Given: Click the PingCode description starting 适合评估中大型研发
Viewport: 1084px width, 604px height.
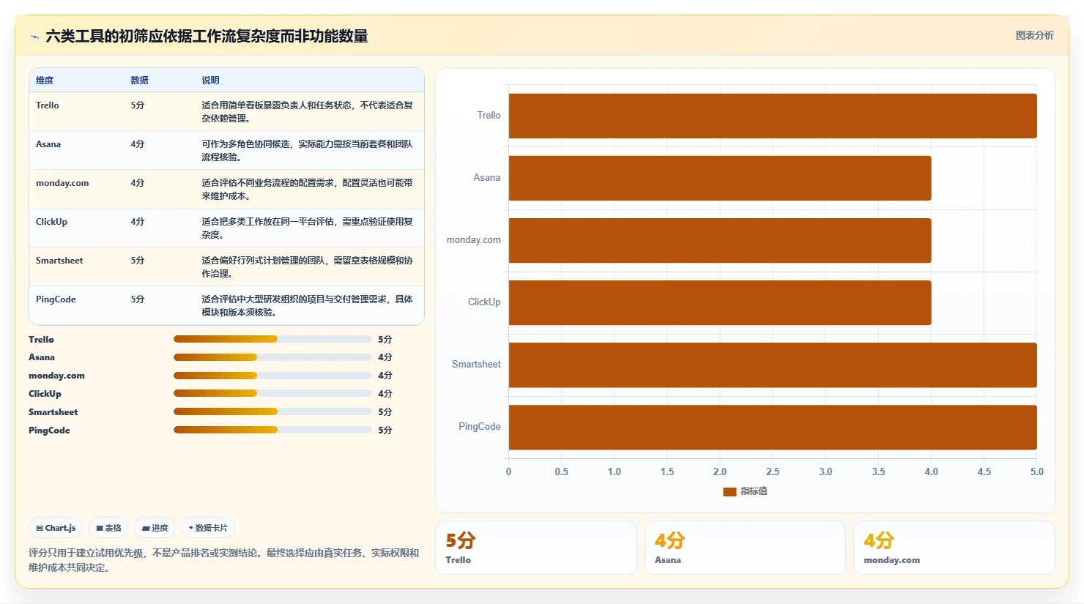Looking at the screenshot, I should pos(308,306).
